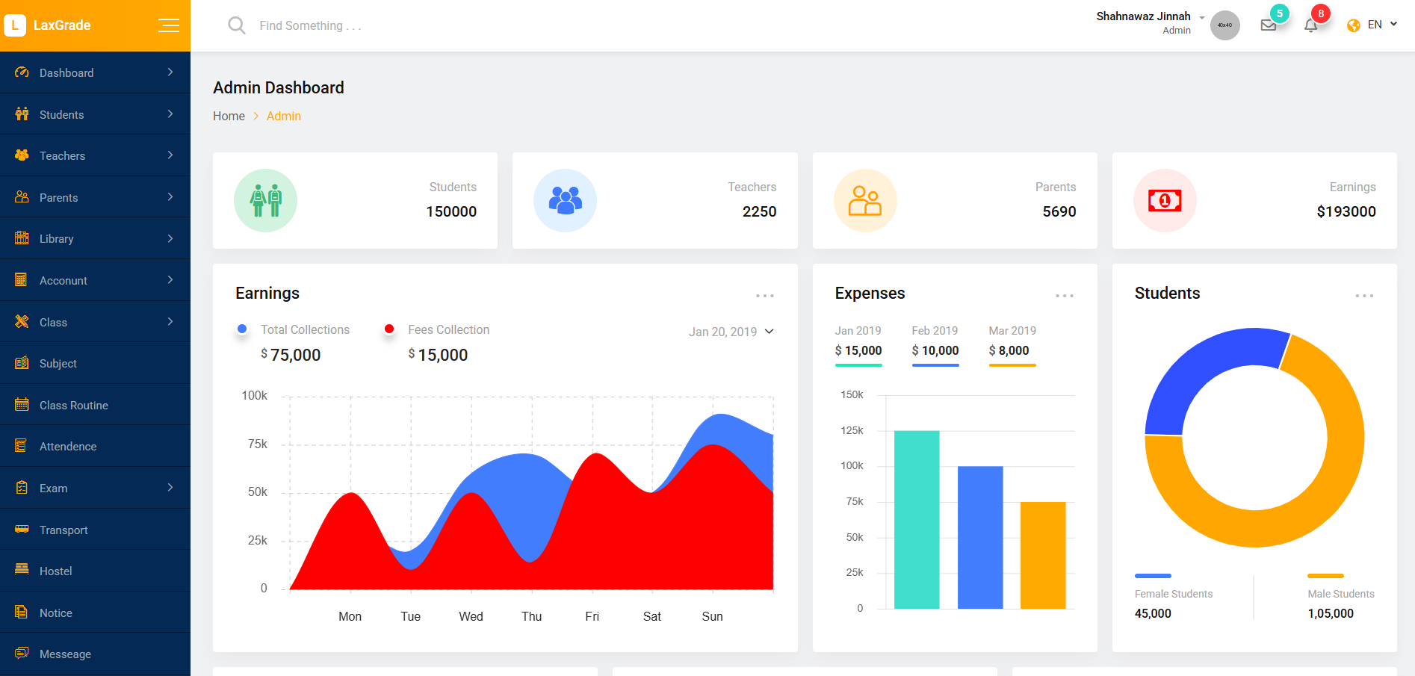Open the EN language dropdown

[1373, 24]
